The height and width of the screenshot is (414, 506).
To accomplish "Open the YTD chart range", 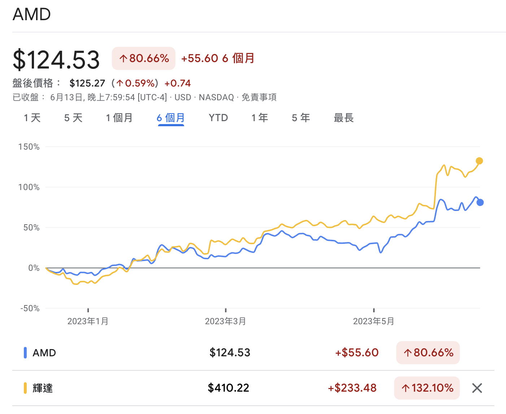I will click(x=218, y=118).
